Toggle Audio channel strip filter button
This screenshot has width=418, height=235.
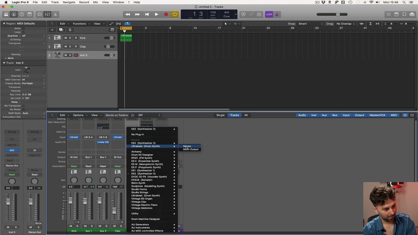[x=302, y=115]
